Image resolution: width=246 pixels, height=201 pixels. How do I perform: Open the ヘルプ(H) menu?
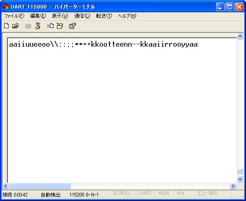pyautogui.click(x=127, y=16)
